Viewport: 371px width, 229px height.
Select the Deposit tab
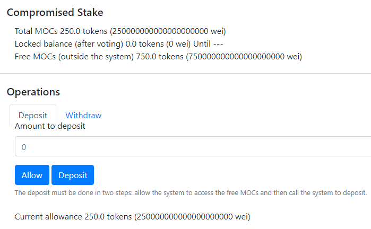pyautogui.click(x=33, y=115)
